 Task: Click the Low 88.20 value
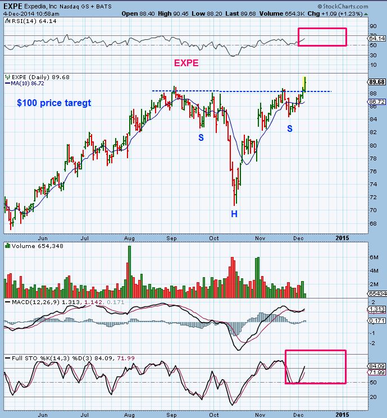(x=207, y=13)
